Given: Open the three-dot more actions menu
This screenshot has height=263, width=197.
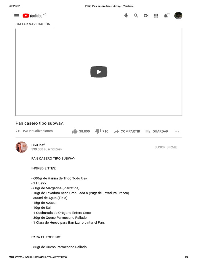Looking at the screenshot, I should (x=177, y=132).
